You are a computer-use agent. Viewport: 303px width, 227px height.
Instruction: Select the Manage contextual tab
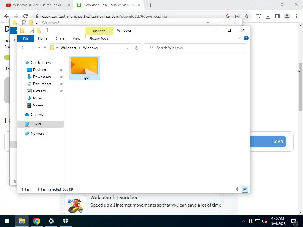coord(99,31)
